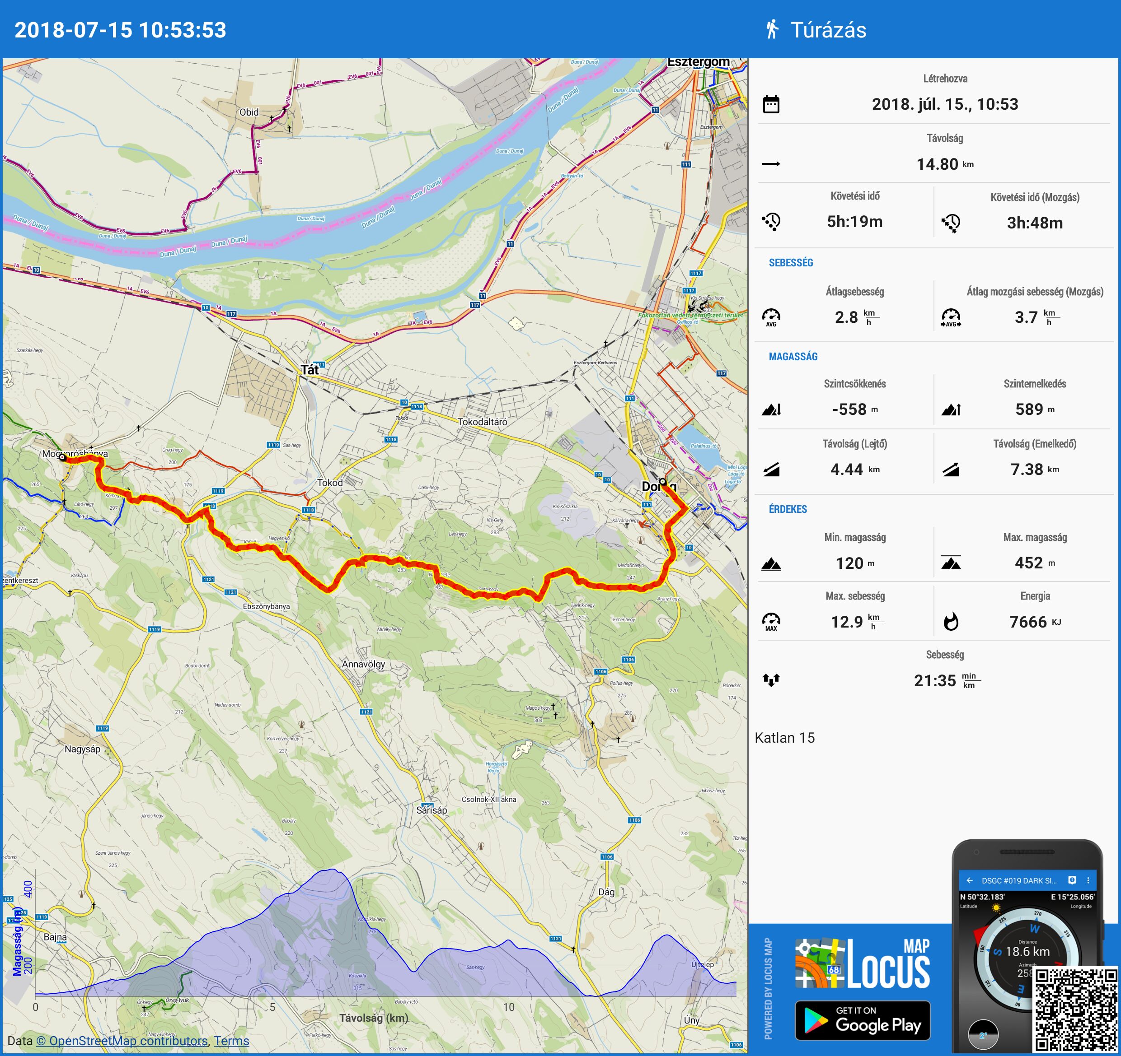Click the minimum altitude mountain icon by 120 m

pos(771,563)
